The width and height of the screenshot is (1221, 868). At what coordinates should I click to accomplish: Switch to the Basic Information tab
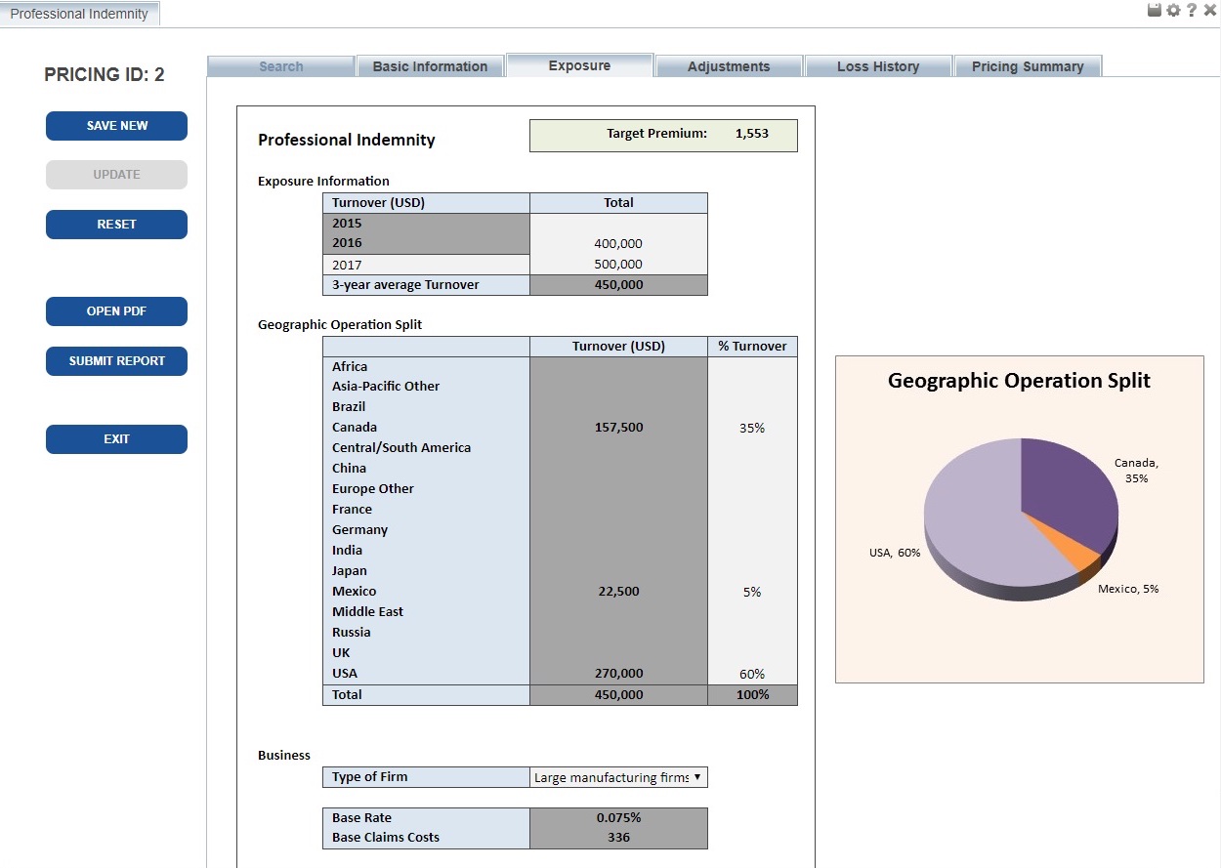pyautogui.click(x=430, y=65)
